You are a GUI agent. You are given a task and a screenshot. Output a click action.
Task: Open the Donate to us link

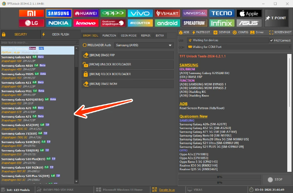pyautogui.click(x=166, y=190)
